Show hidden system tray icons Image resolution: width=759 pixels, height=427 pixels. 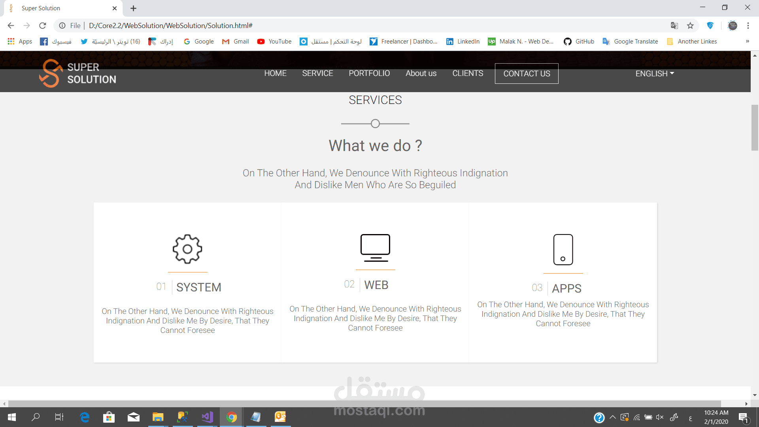point(612,417)
